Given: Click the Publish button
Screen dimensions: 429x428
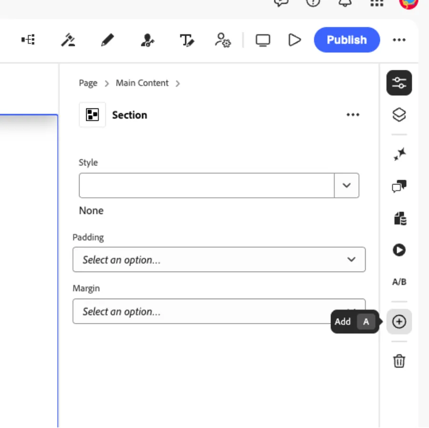Looking at the screenshot, I should pyautogui.click(x=347, y=40).
